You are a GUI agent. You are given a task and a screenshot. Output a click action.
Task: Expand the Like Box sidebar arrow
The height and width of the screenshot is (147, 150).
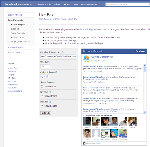[33, 78]
